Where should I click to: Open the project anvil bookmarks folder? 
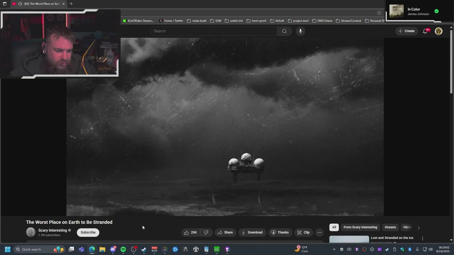(298, 21)
